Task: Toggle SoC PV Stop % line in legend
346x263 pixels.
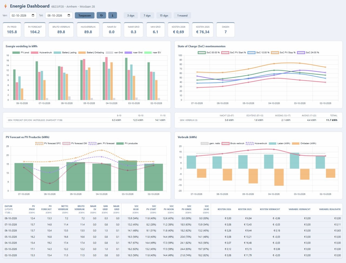Action: pos(283,52)
